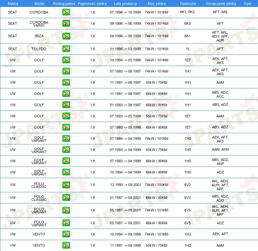
Task: Click engine codes AAM, ANN
Action: [x=220, y=149]
